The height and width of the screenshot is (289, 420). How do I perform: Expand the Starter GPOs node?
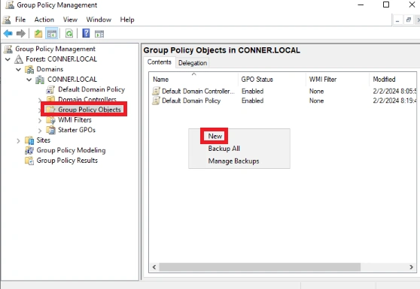(40, 131)
